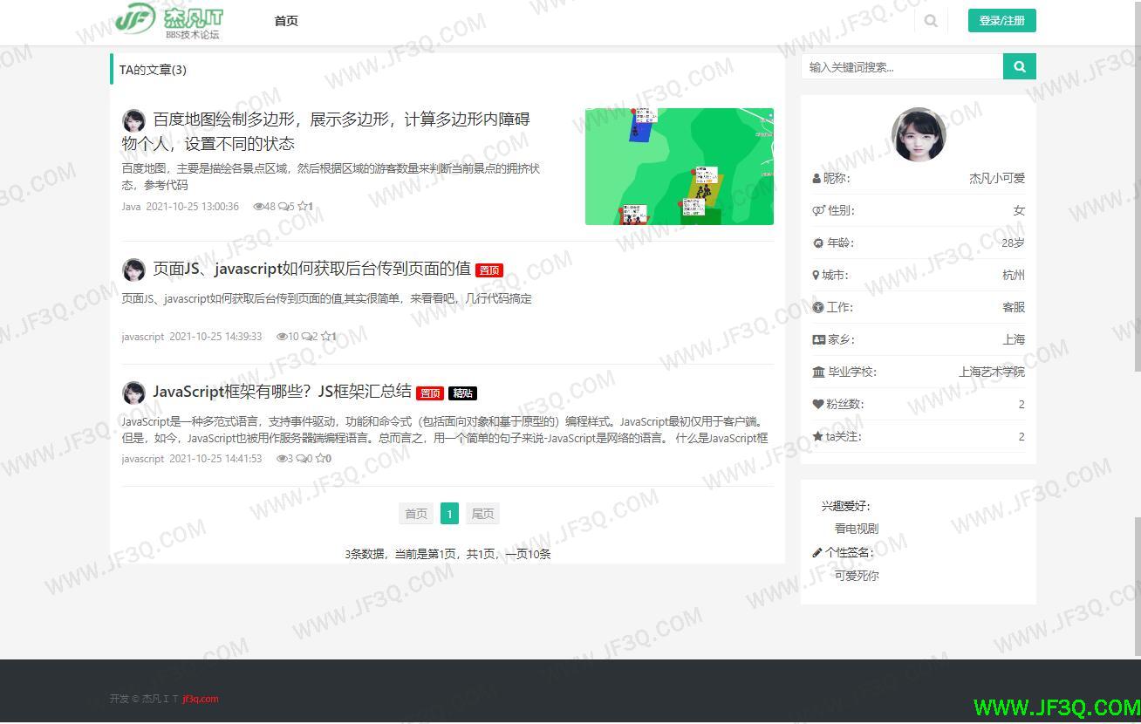
Task: Click the 百度地图 article preview image
Action: [x=680, y=166]
